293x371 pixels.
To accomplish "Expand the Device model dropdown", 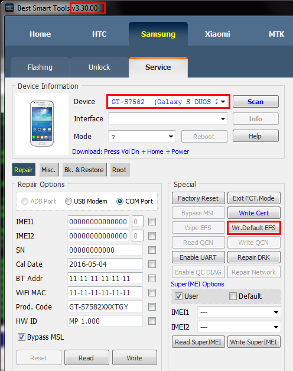I will (223, 102).
